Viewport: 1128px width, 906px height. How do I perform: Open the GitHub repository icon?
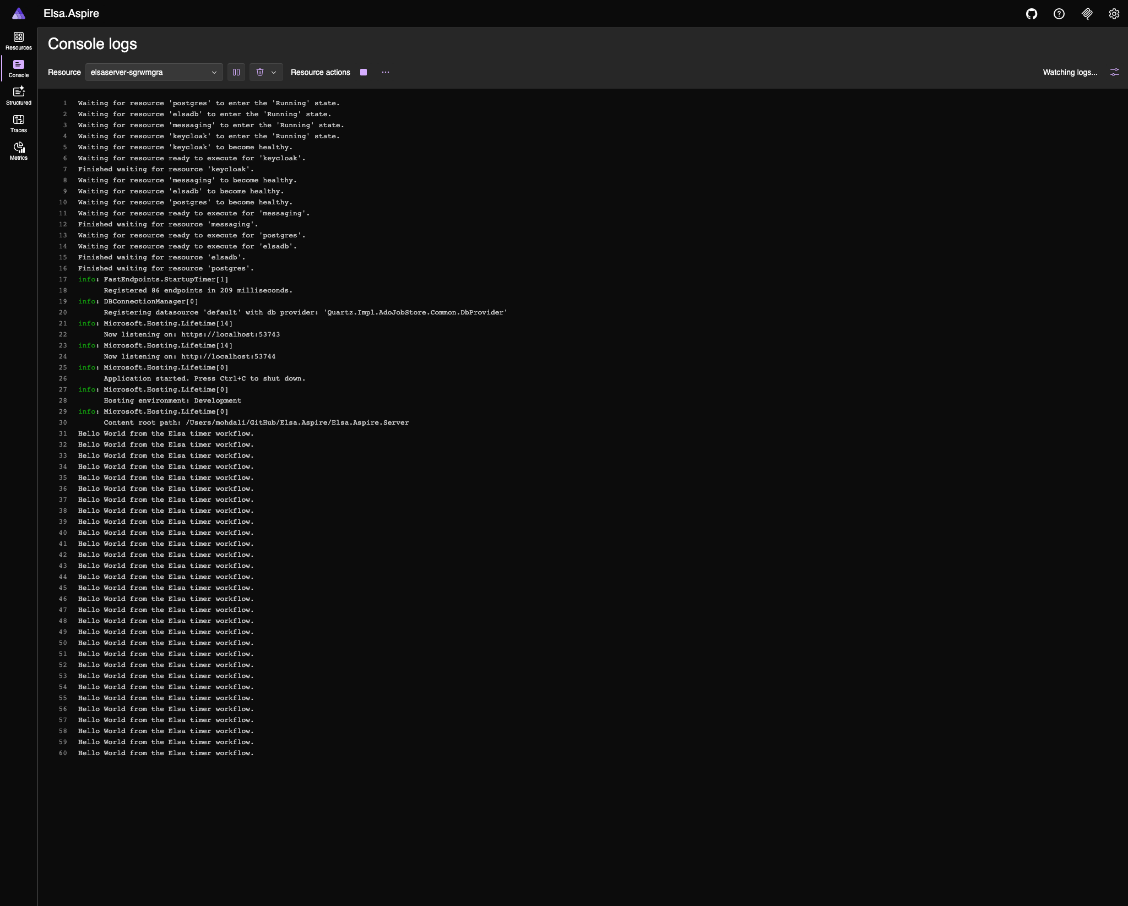point(1032,14)
